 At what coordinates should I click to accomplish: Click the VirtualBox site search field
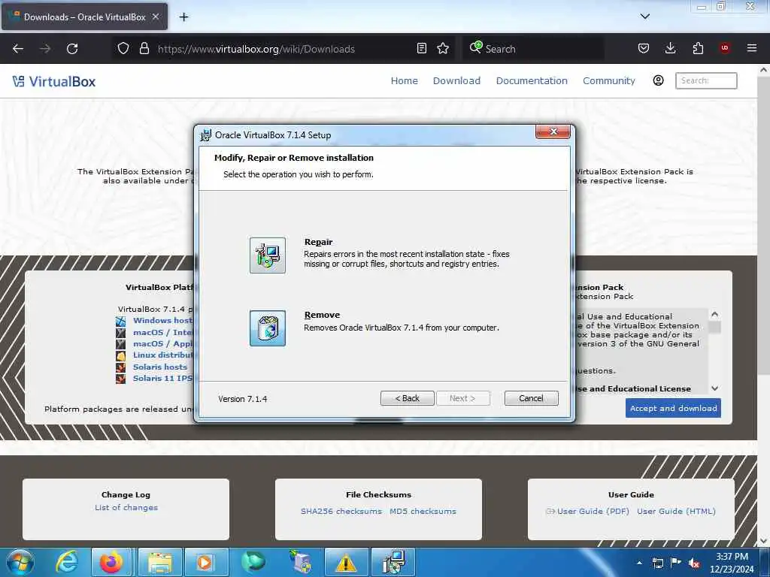coord(705,80)
